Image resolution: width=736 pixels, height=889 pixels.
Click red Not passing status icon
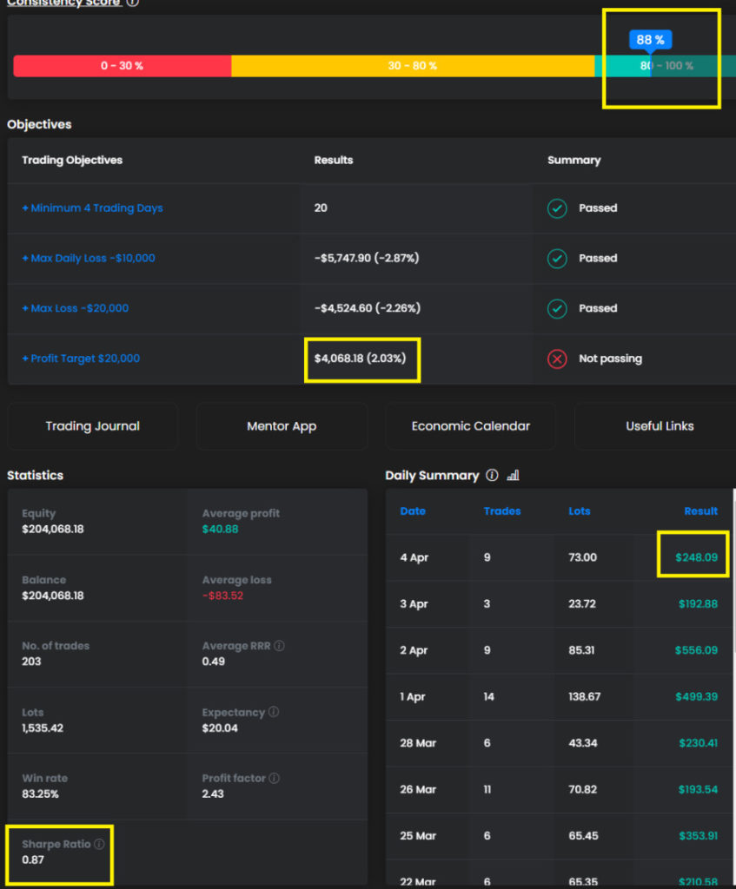[x=557, y=359]
